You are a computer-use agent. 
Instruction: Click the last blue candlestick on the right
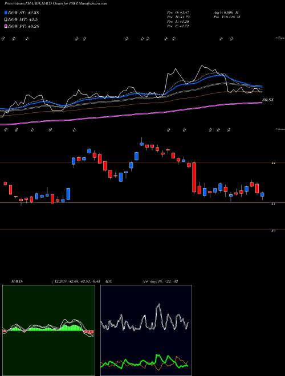262,194
